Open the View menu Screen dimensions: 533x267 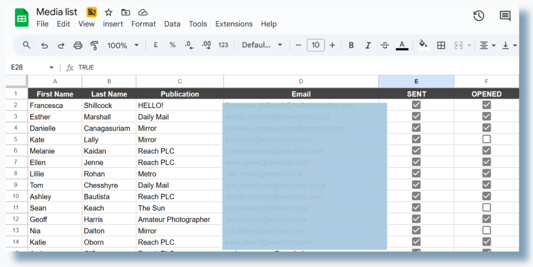pyautogui.click(x=86, y=24)
